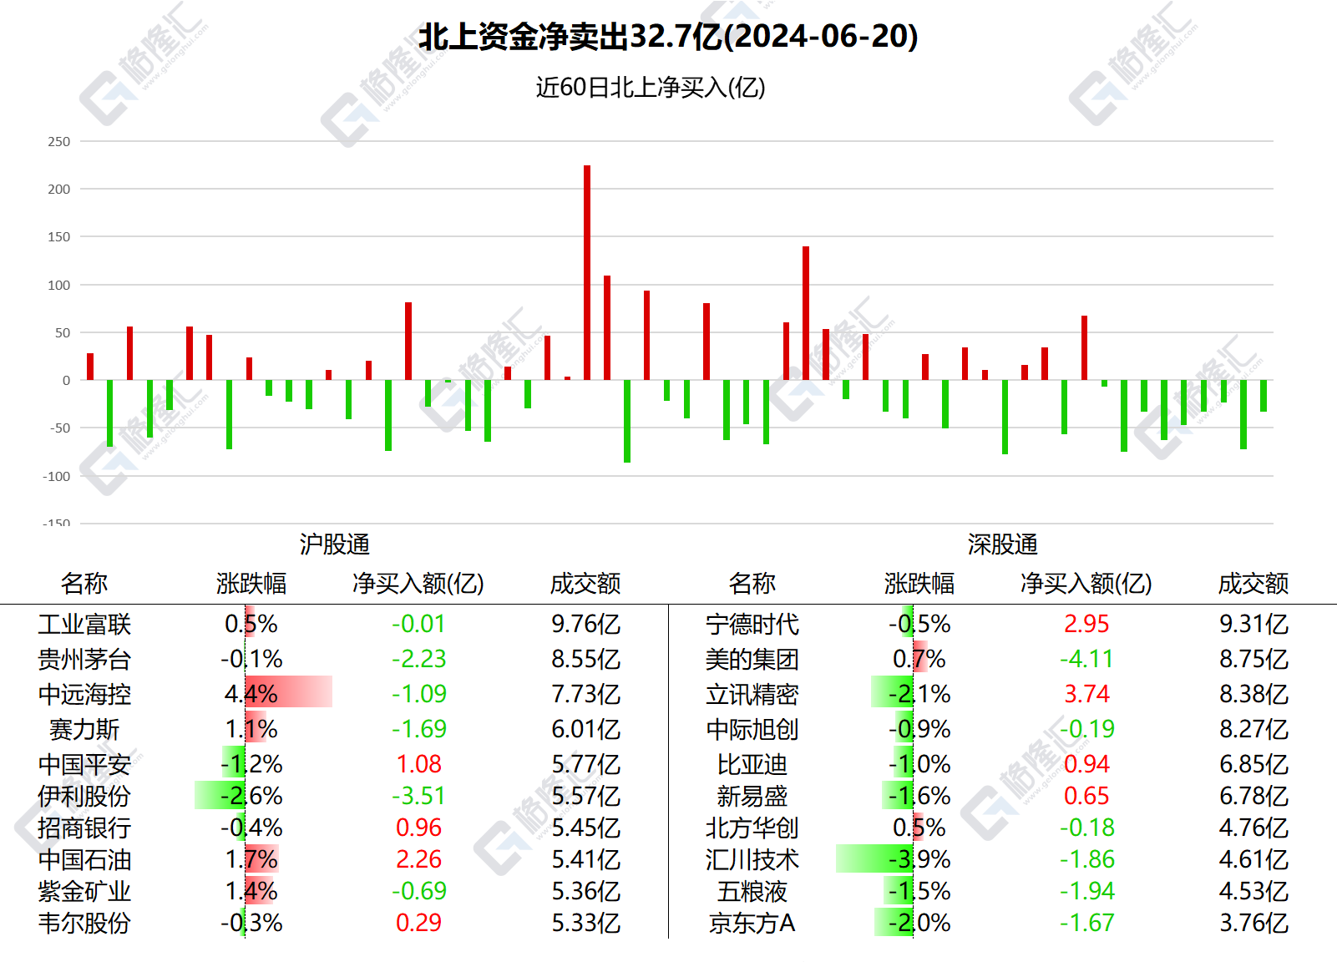The width and height of the screenshot is (1337, 962).
Task: Click the 涨跌幅 header under 沪股通
Action: pos(251,583)
